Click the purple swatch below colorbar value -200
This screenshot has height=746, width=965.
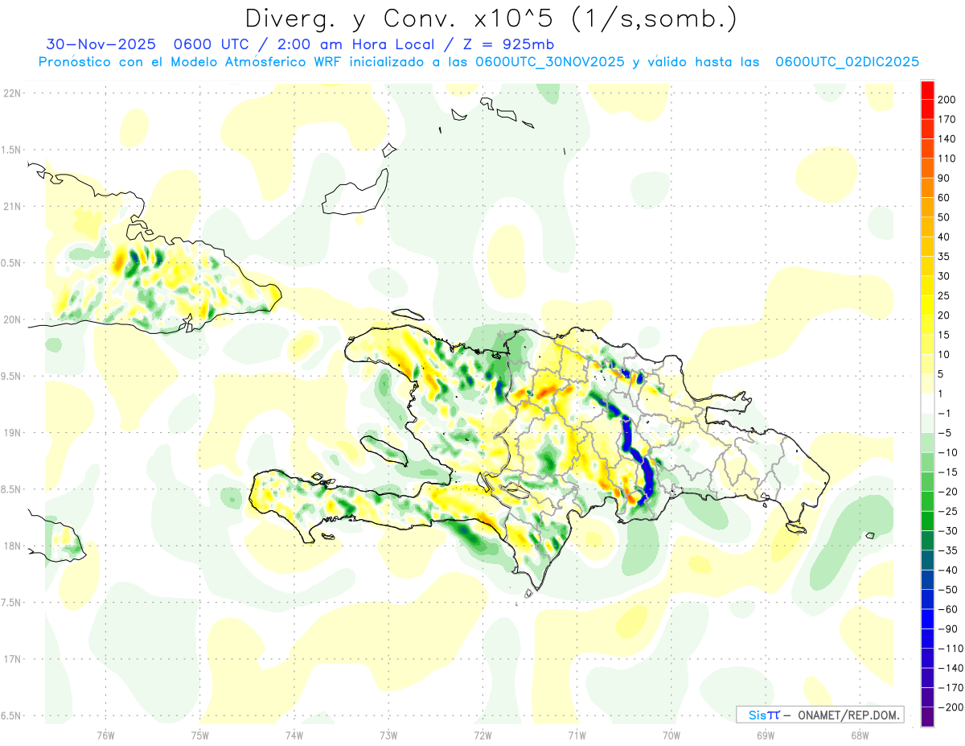928,717
